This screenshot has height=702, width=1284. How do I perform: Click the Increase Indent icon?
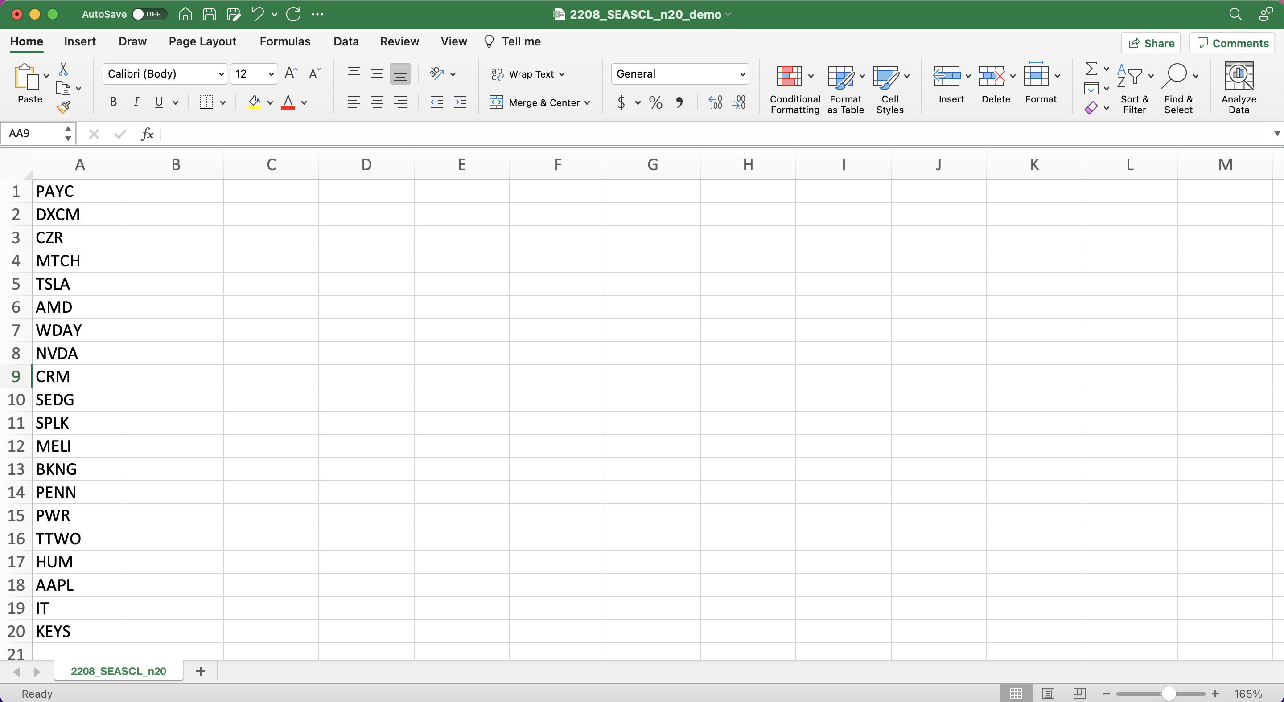pyautogui.click(x=460, y=102)
